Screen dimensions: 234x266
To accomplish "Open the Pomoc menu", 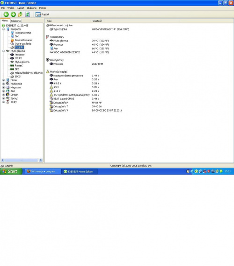I will click(x=43, y=8).
